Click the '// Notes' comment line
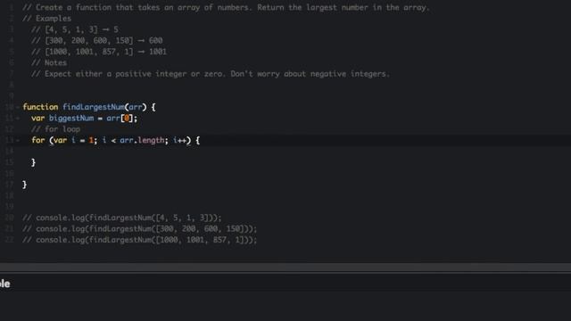Screen dimensions: 571x321 point(49,63)
